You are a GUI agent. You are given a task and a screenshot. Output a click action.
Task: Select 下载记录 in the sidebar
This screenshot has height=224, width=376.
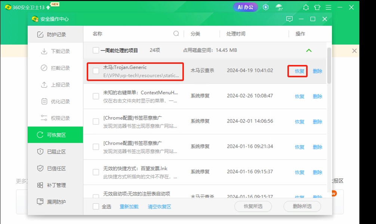(60, 52)
